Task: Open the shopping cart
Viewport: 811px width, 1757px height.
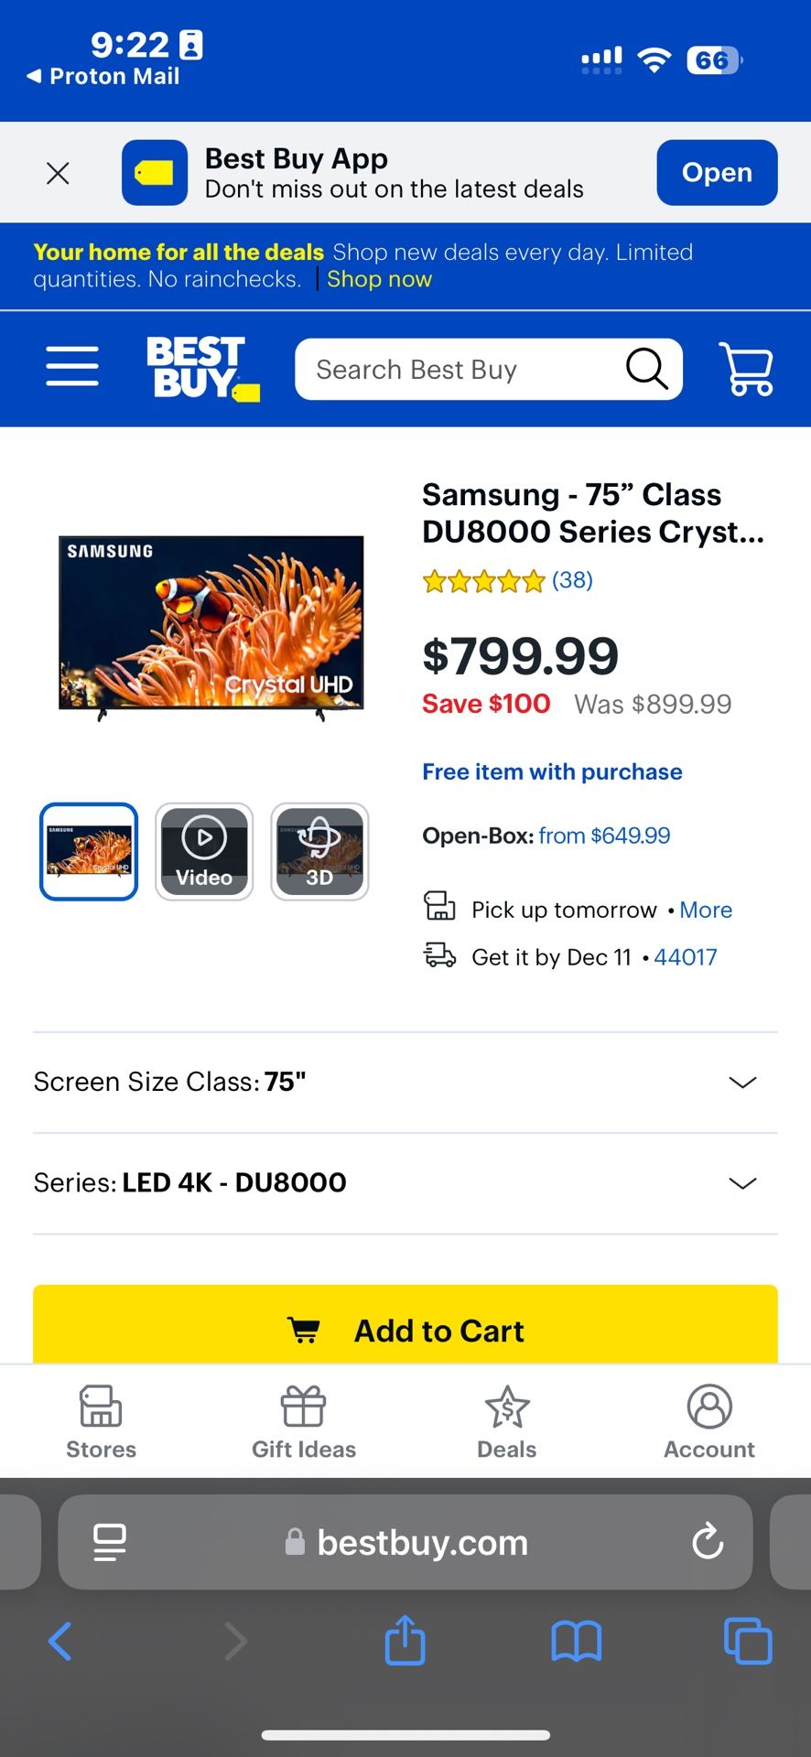Action: 747,369
